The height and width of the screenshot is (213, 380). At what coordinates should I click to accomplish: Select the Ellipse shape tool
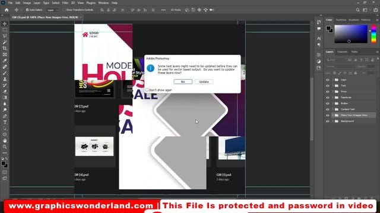[x=5, y=134]
